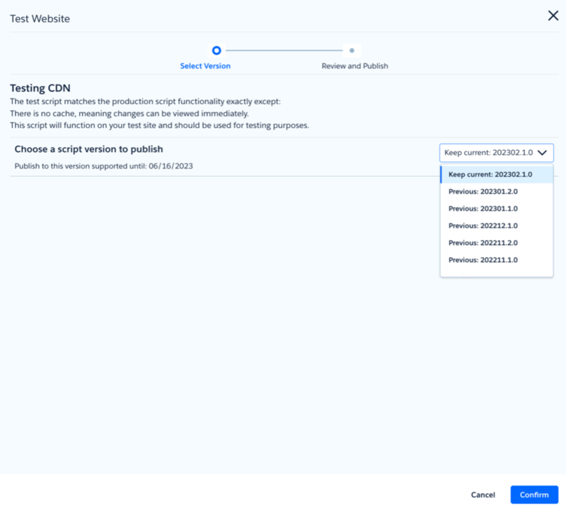Viewport: 566px width, 513px height.
Task: Choose Previous: 202211.2.0 option
Action: [x=483, y=243]
